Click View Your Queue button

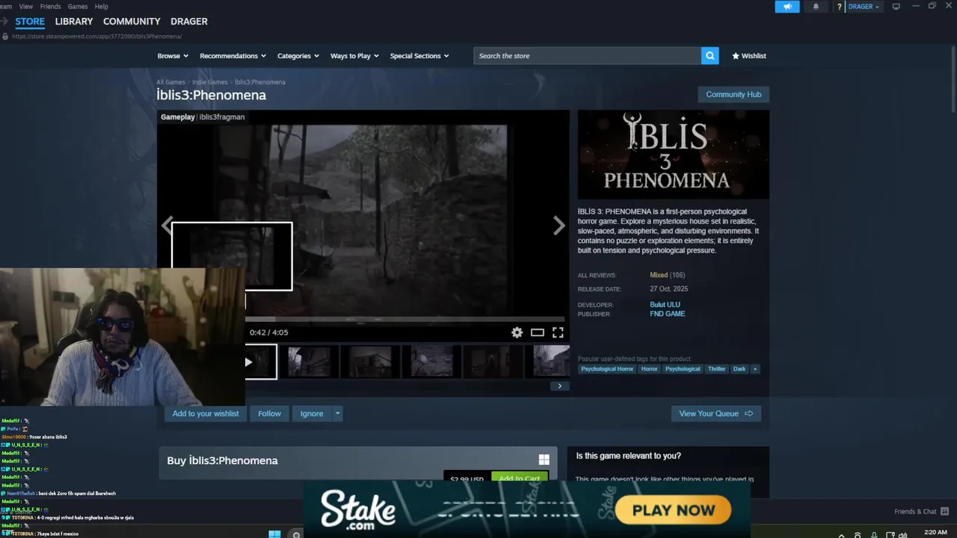pyautogui.click(x=716, y=413)
